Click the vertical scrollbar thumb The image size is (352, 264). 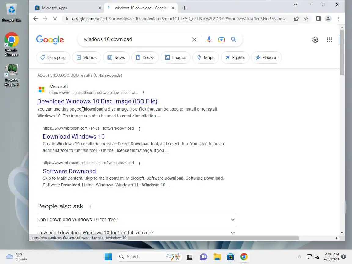coord(342,52)
